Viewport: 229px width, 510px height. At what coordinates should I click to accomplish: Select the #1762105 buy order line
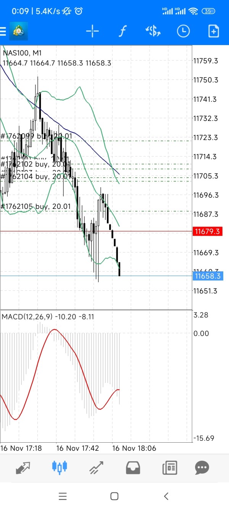(x=36, y=207)
